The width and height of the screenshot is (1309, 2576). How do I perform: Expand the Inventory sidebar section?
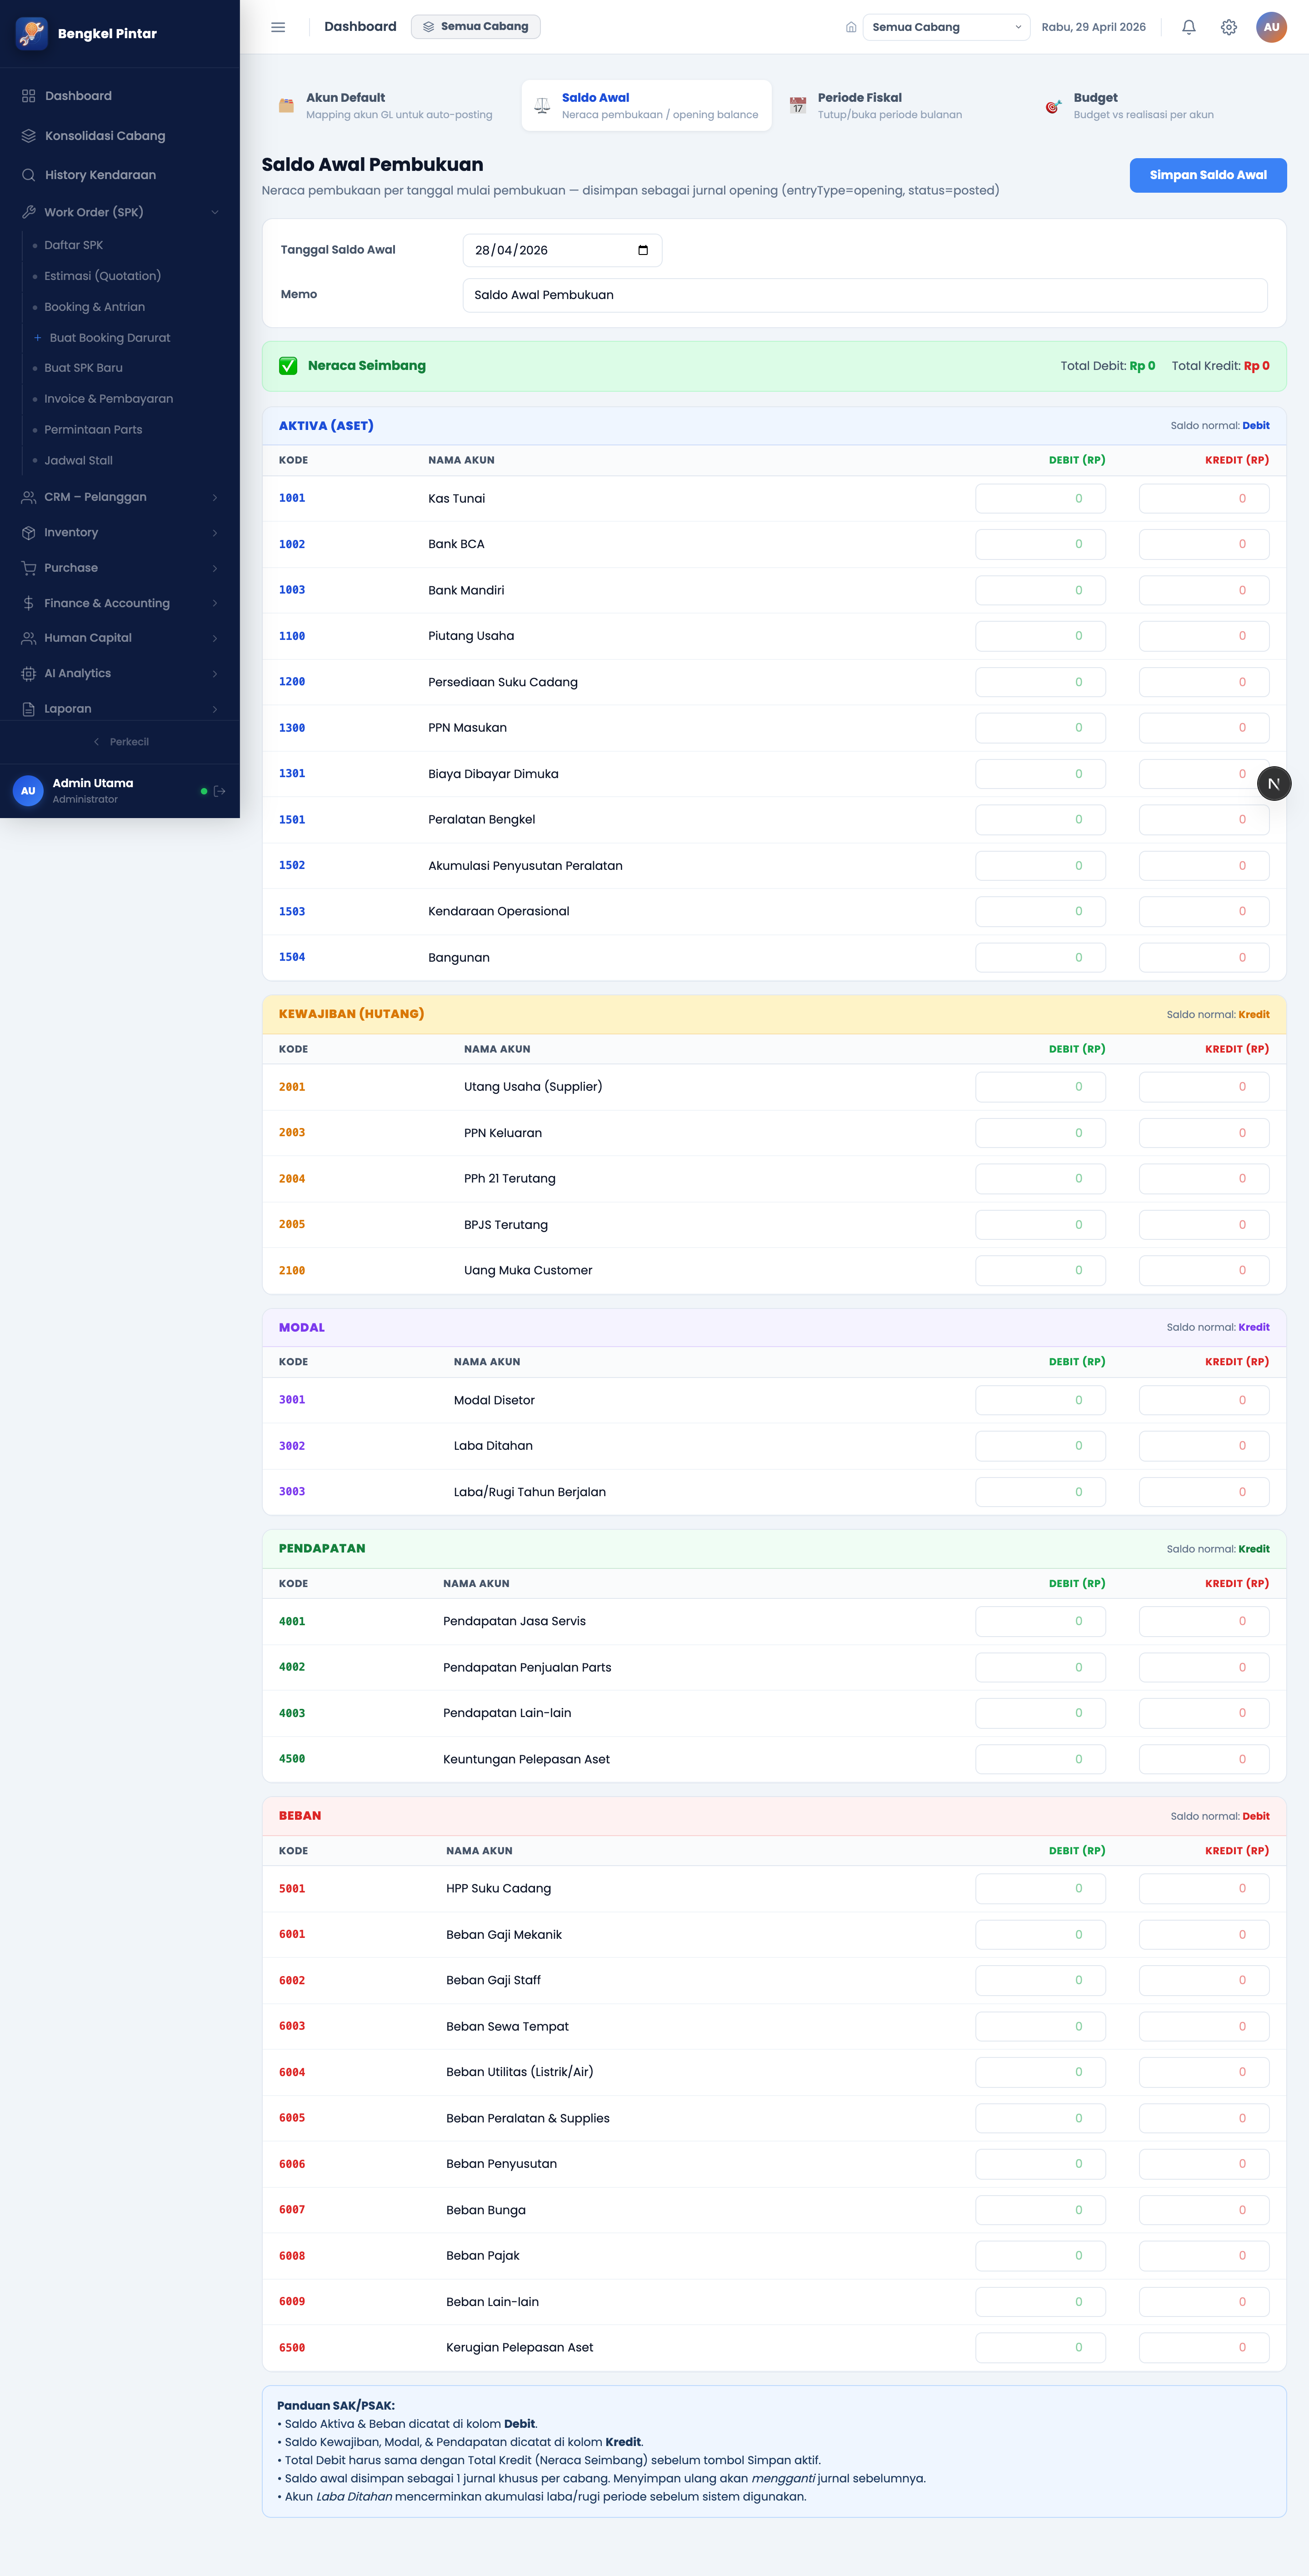tap(120, 533)
